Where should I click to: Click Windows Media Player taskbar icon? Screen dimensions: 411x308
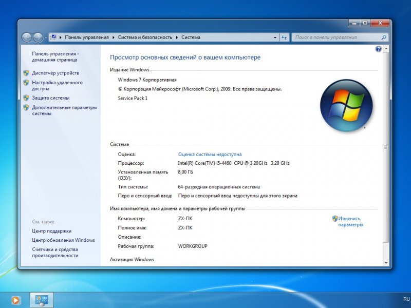coord(15,300)
